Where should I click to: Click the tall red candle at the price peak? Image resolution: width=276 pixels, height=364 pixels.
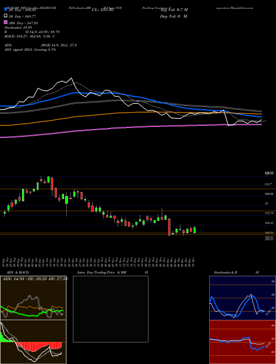click(x=52, y=184)
